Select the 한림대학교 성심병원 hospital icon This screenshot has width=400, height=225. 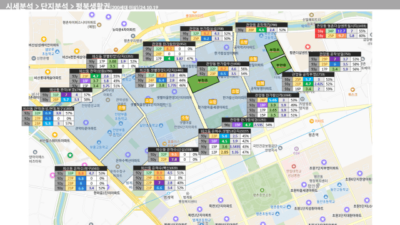294,166
